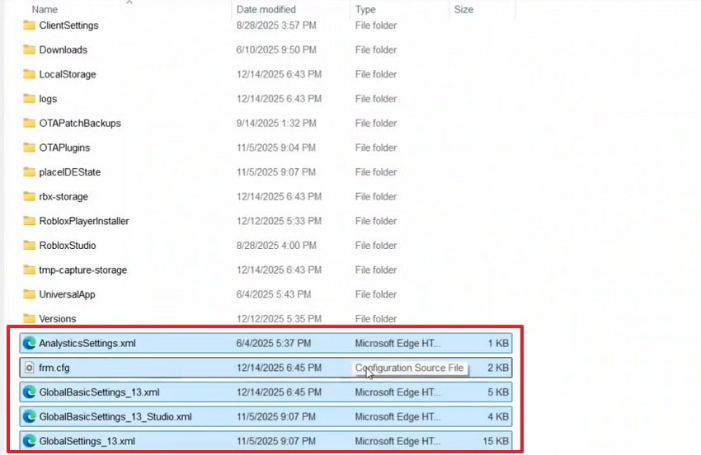The width and height of the screenshot is (701, 455).
Task: Sort by the Name column header
Action: (45, 9)
